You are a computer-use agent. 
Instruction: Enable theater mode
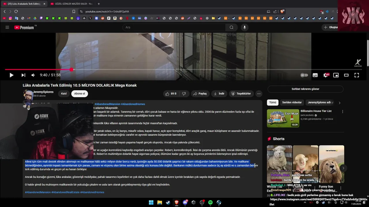[346, 75]
